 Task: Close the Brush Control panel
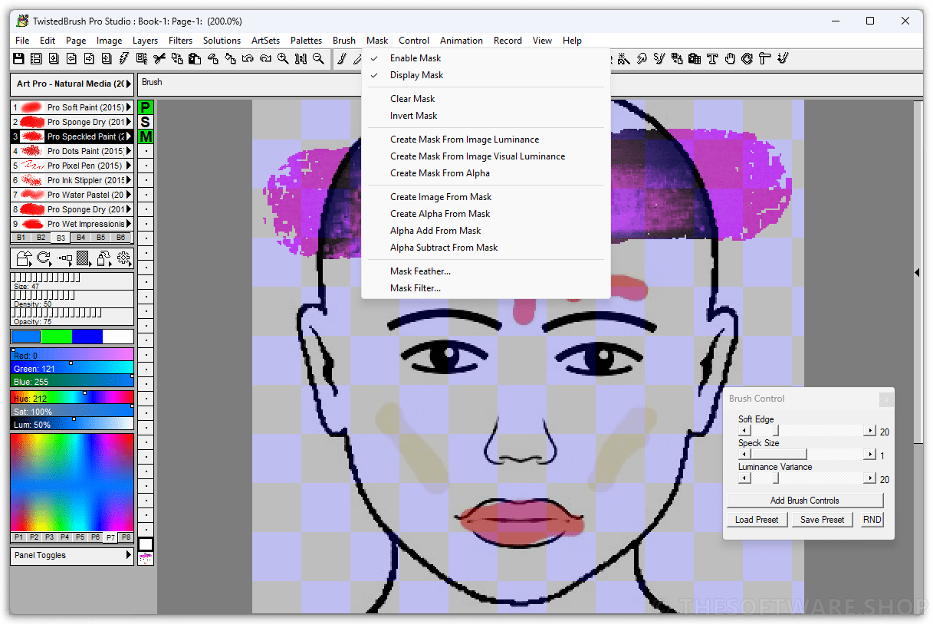coord(885,399)
